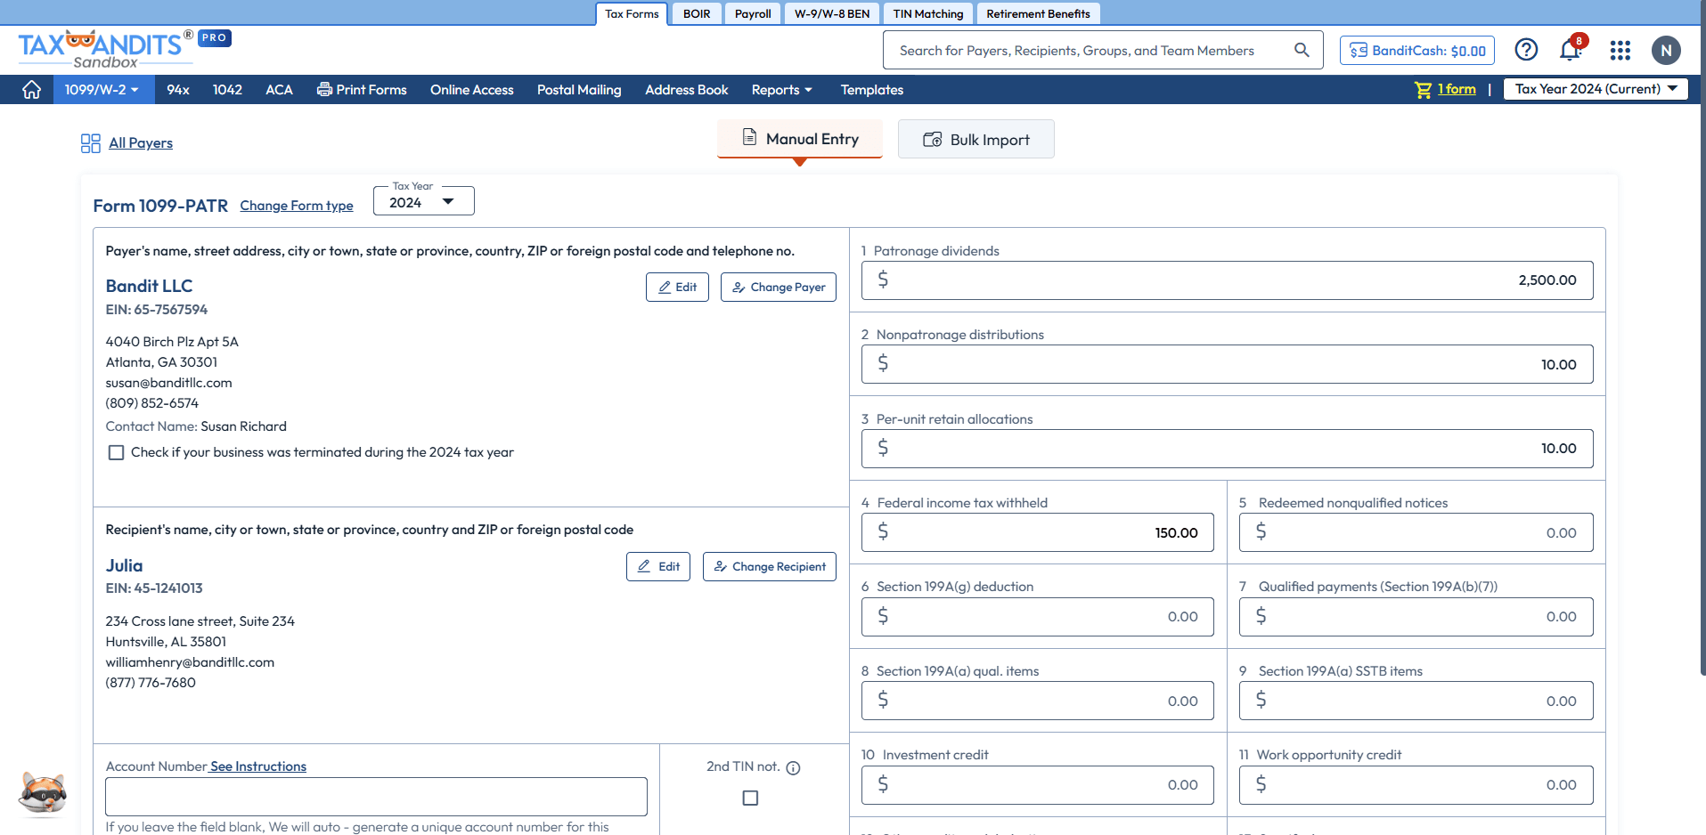This screenshot has width=1706, height=835.
Task: Open the help question mark icon
Action: point(1526,51)
